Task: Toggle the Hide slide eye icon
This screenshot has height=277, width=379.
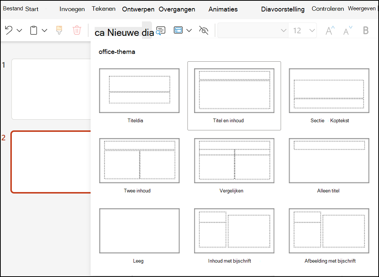Action: pyautogui.click(x=203, y=30)
